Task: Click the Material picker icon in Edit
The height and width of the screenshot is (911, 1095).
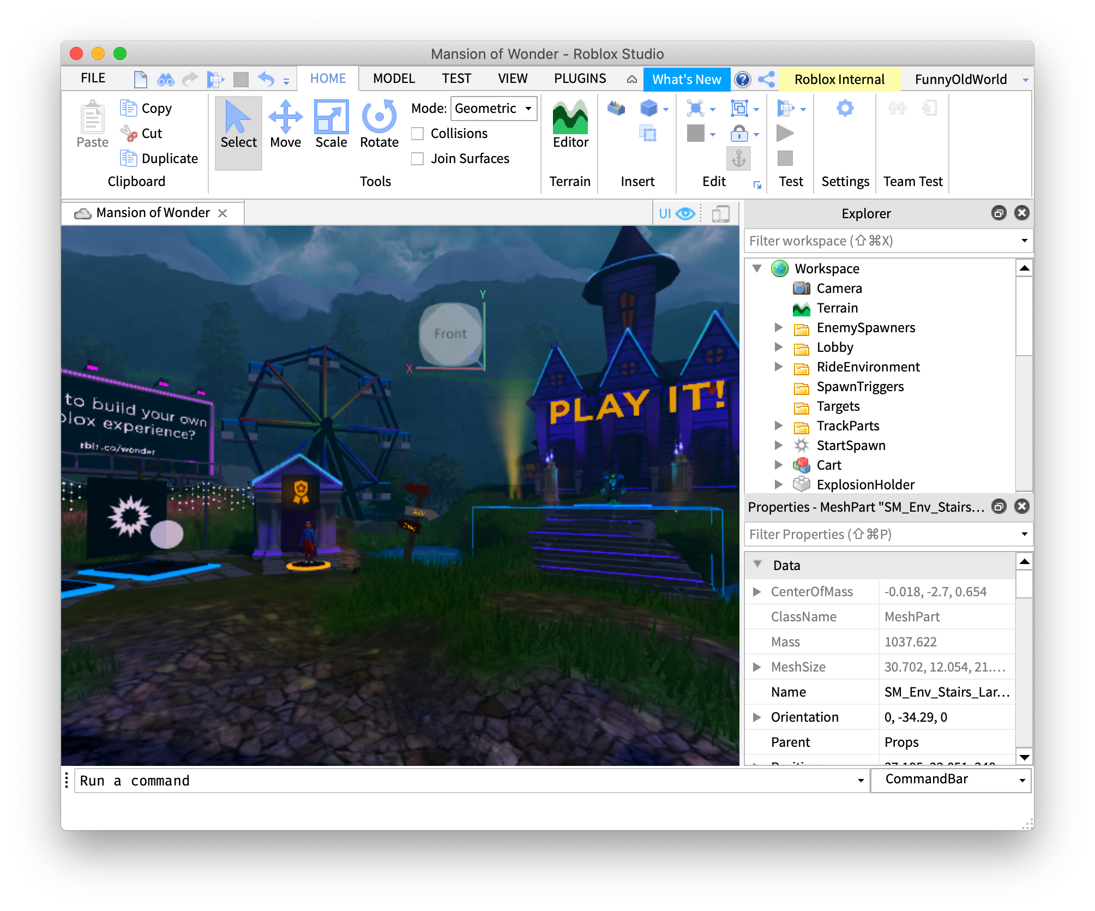Action: [696, 108]
